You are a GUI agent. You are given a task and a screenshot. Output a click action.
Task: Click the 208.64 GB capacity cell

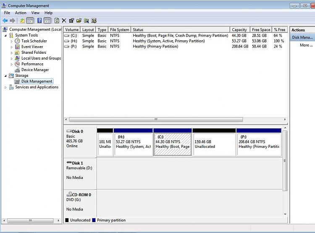point(240,47)
